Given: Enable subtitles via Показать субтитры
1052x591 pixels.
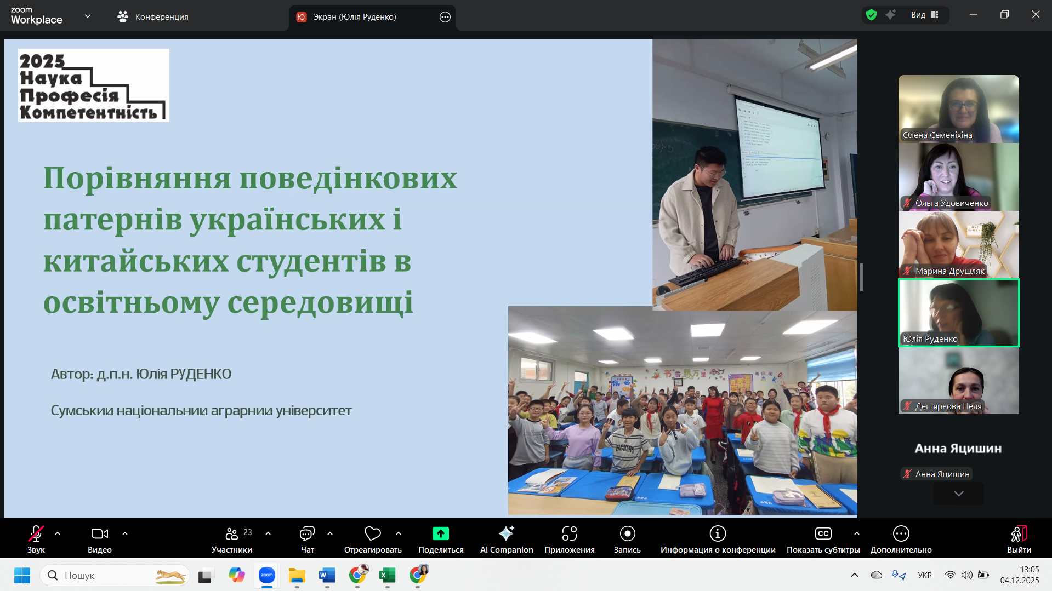Looking at the screenshot, I should 823,538.
